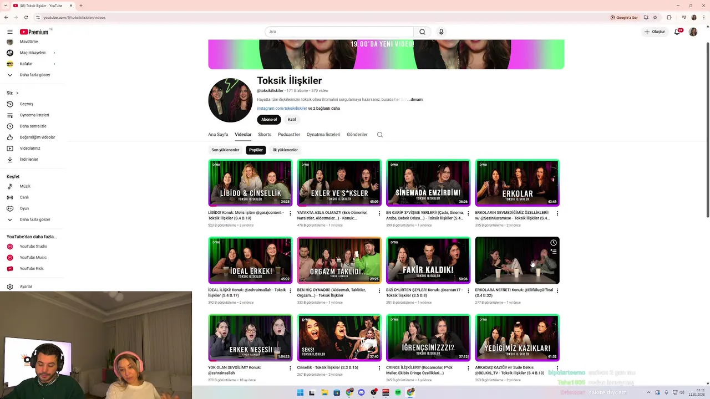Open instagram.com/toksikiliskiler link
This screenshot has height=399, width=710.
point(282,109)
